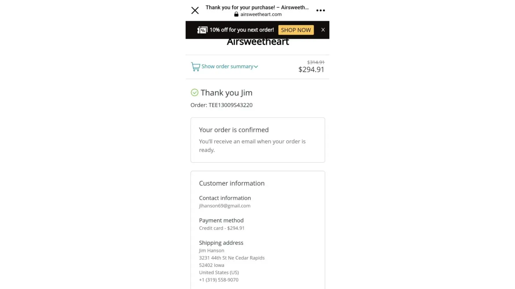Click the 'Thank you for your purchase' page title
This screenshot has width=515, height=289.
tap(257, 8)
